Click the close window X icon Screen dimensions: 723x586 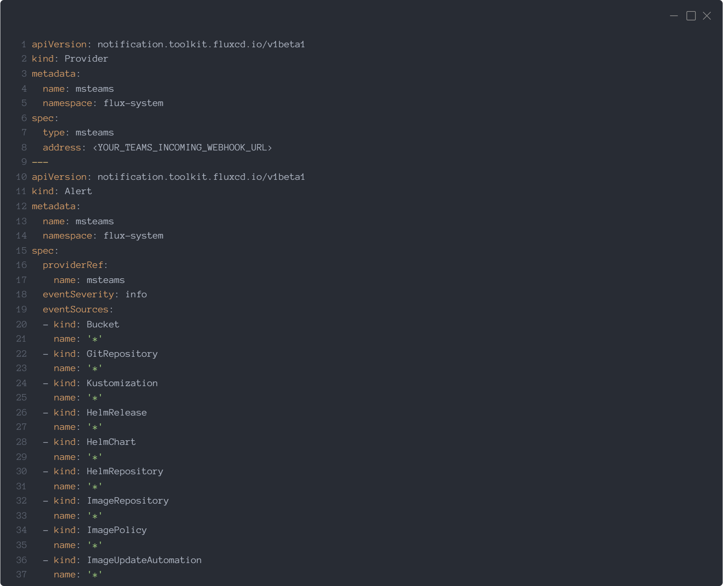[x=707, y=16]
